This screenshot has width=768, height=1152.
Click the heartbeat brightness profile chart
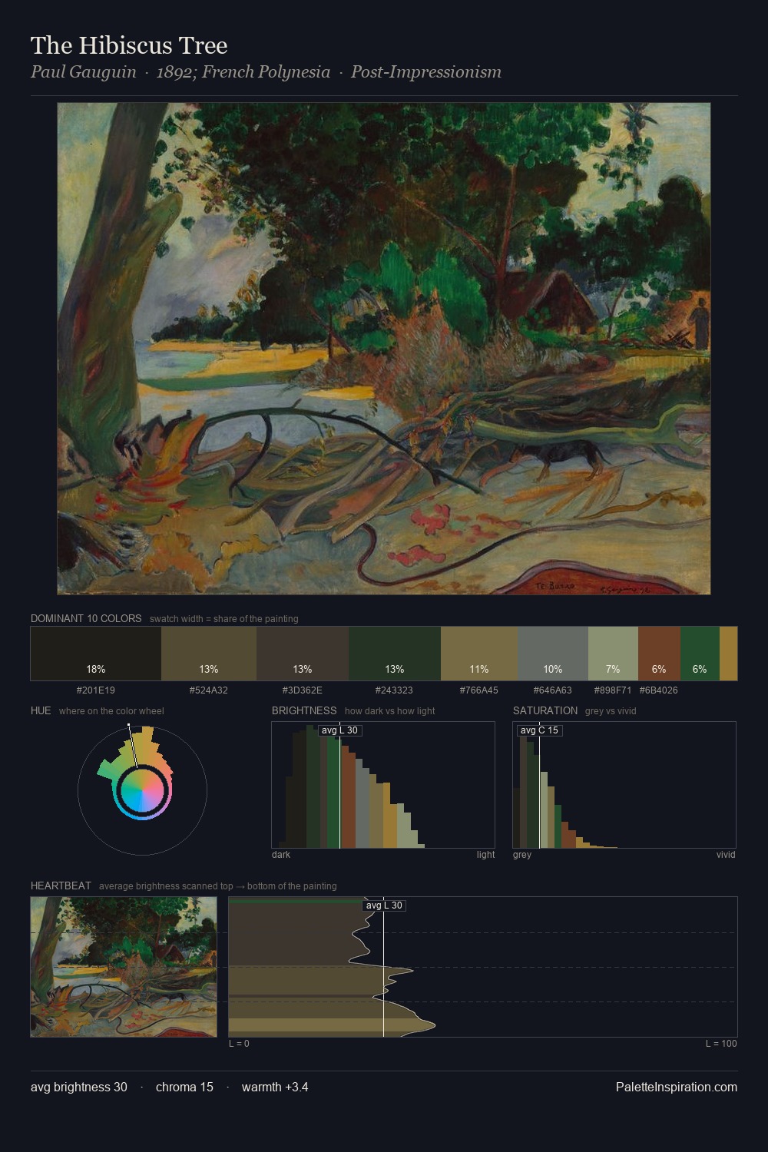pos(483,967)
